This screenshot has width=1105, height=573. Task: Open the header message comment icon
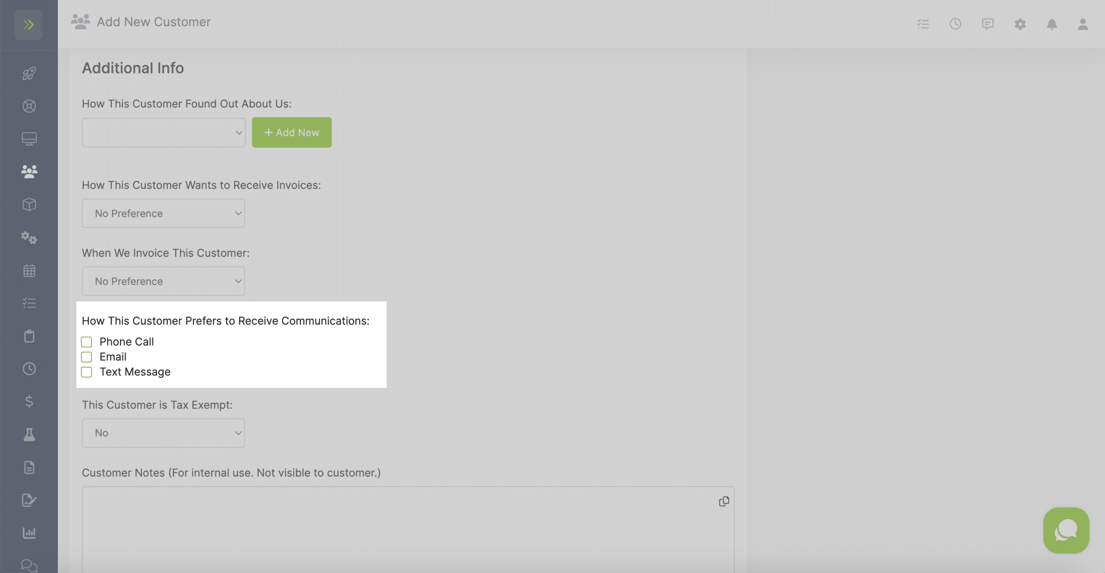[988, 24]
